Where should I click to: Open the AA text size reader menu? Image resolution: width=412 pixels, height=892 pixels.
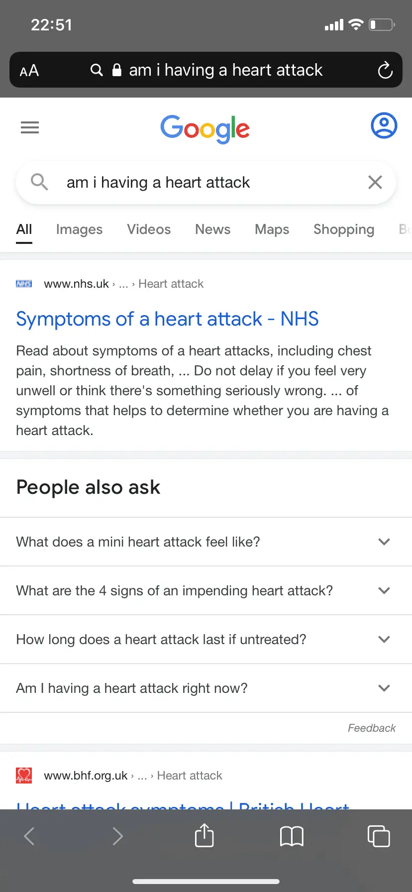point(29,71)
